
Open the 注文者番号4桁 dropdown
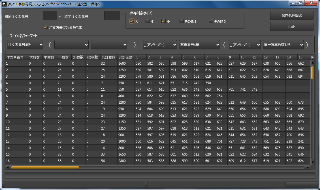pos(25,45)
